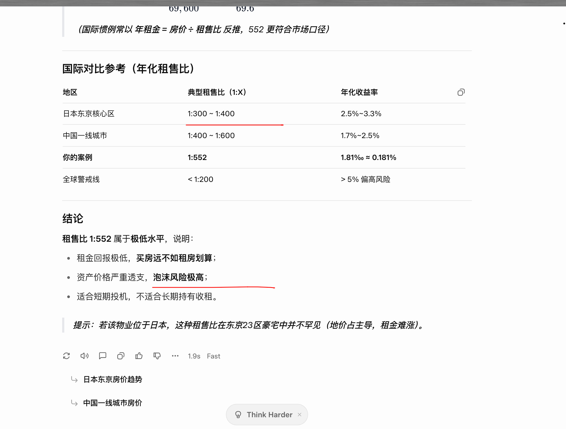Open the comment bubble icon
The width and height of the screenshot is (566, 429).
click(103, 356)
